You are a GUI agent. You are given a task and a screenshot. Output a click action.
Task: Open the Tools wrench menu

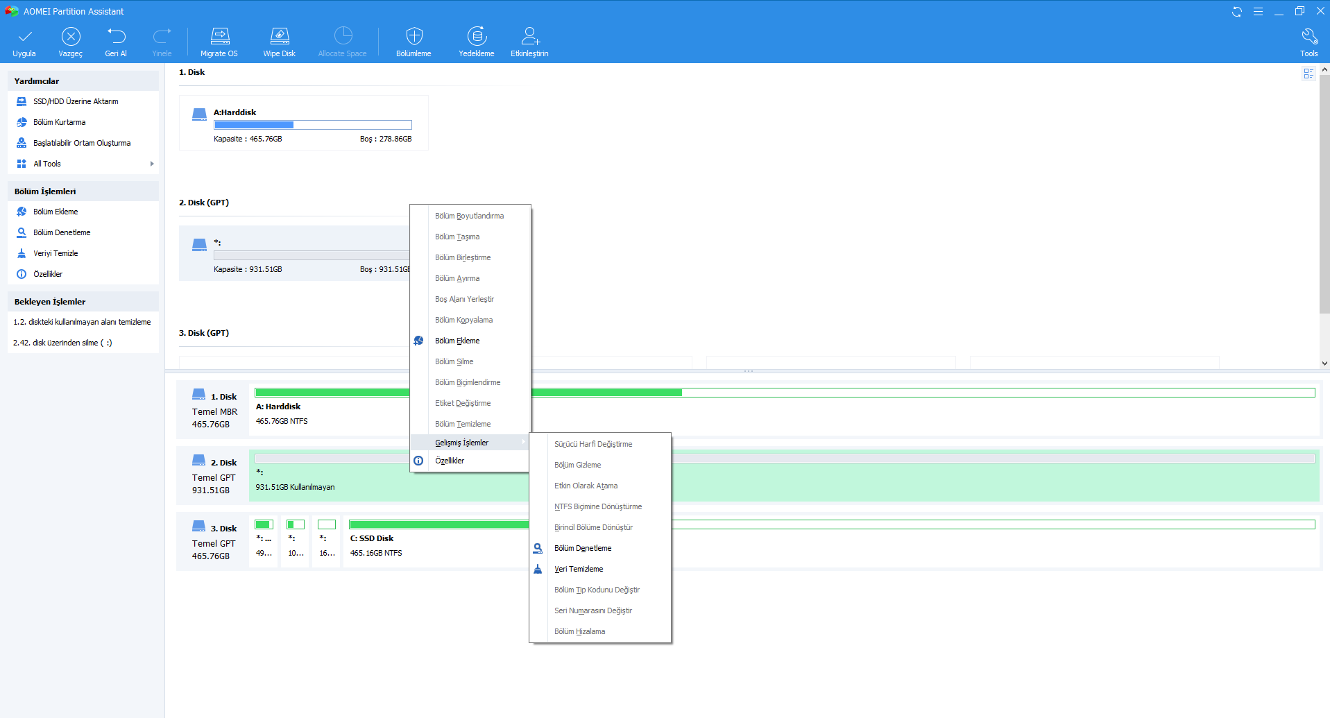pos(1309,42)
